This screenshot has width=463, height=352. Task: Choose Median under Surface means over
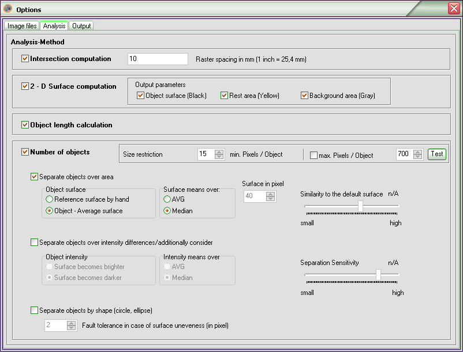(167, 211)
